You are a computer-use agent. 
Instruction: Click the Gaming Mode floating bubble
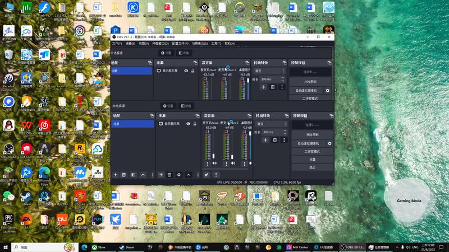409,200
